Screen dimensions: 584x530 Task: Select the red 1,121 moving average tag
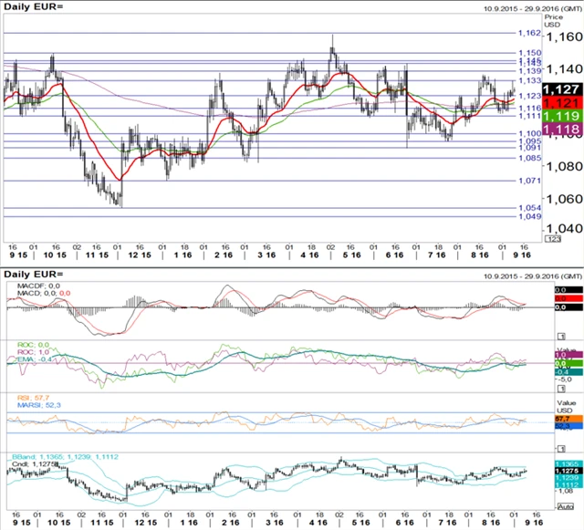[x=558, y=103]
